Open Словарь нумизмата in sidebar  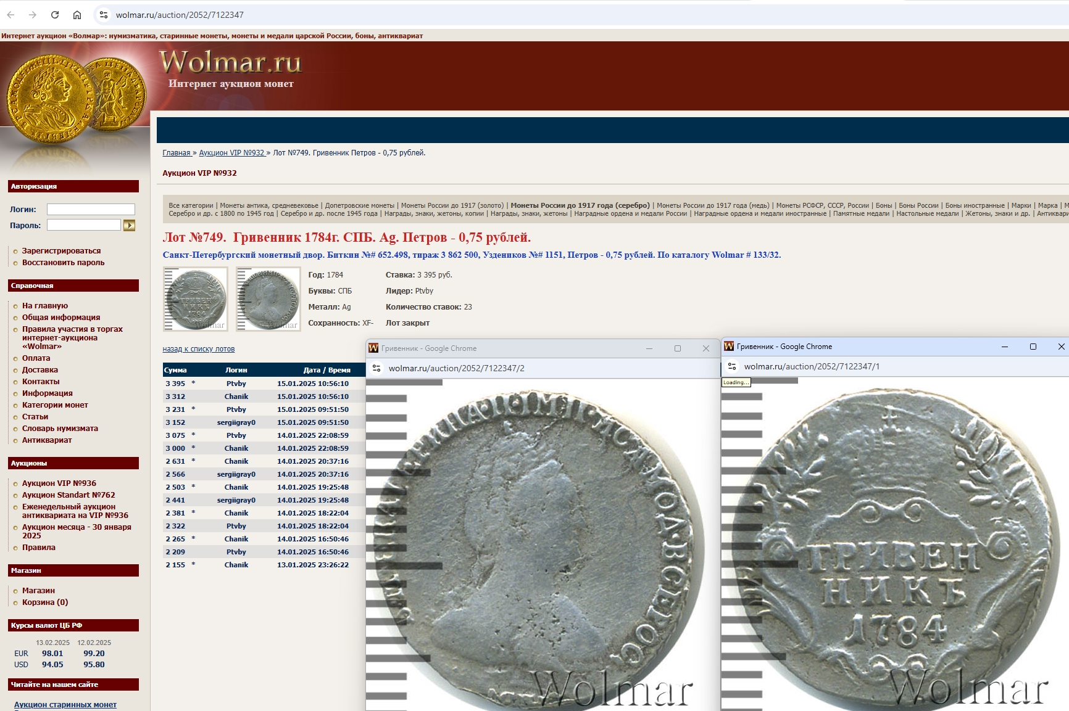[x=60, y=429]
